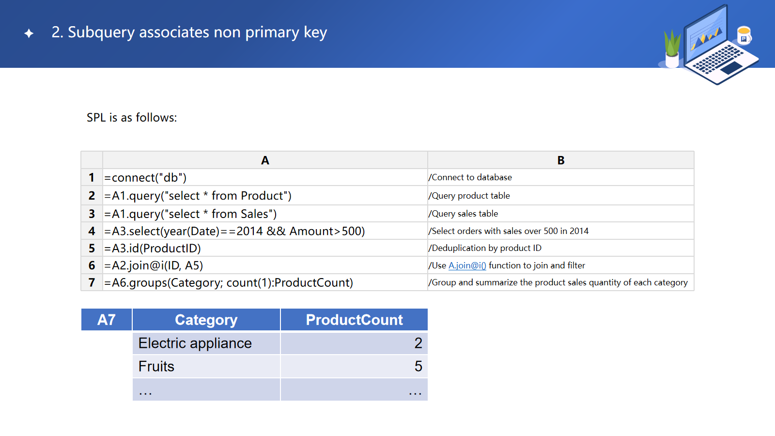Select column B header of SPL grid
This screenshot has height=436, width=775.
[560, 160]
